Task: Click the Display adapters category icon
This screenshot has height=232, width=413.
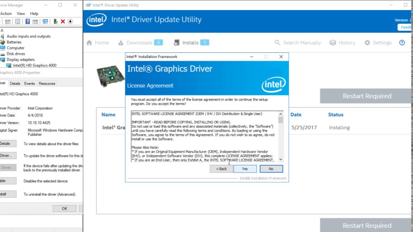Action: 3,60
